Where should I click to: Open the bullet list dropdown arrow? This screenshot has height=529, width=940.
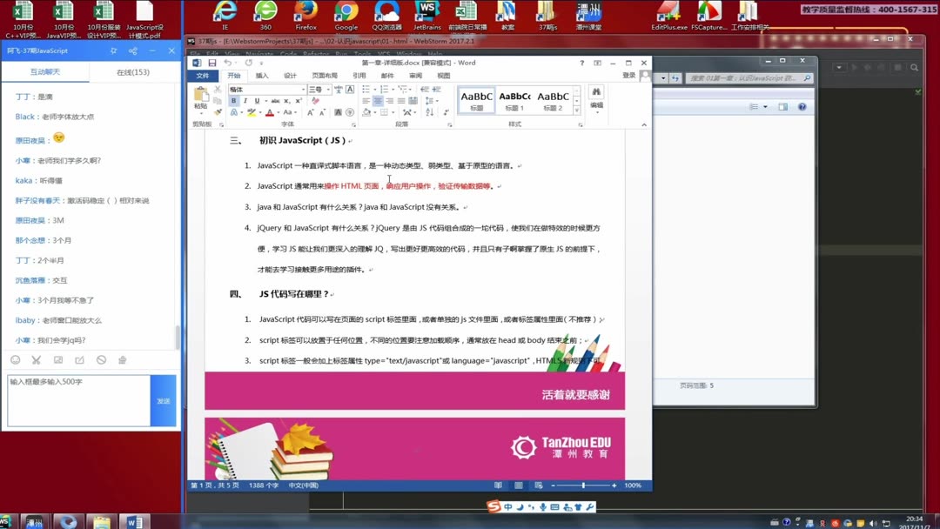[375, 89]
